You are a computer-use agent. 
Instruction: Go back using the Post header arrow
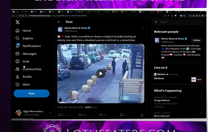coord(59,22)
